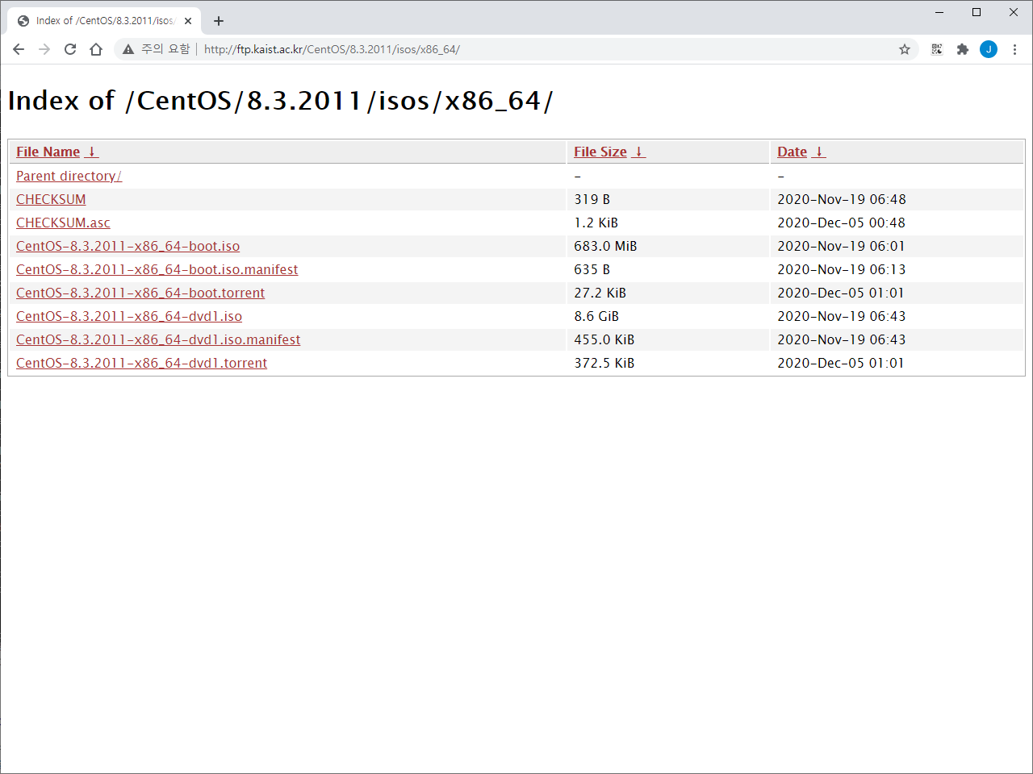Open the Chrome three-dot menu
Image resolution: width=1033 pixels, height=774 pixels.
pyautogui.click(x=1014, y=49)
